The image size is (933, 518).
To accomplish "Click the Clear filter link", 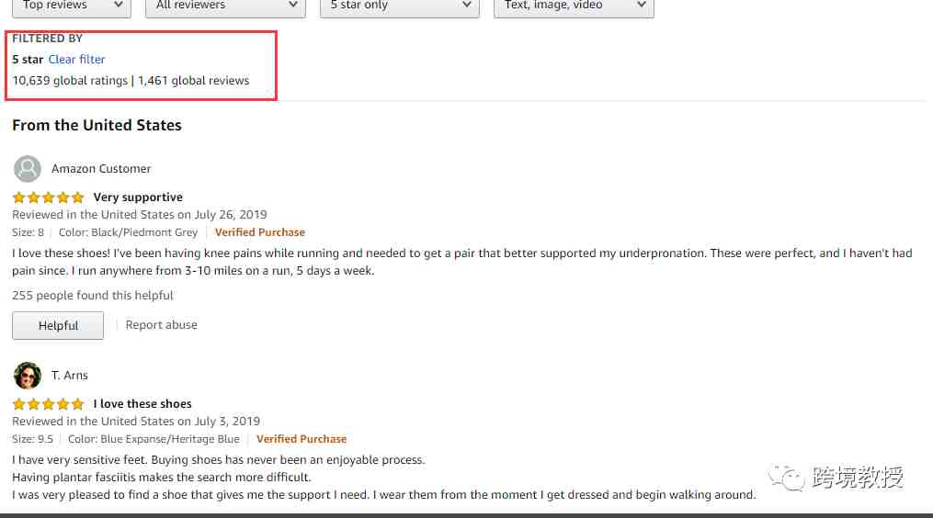I will pyautogui.click(x=77, y=60).
